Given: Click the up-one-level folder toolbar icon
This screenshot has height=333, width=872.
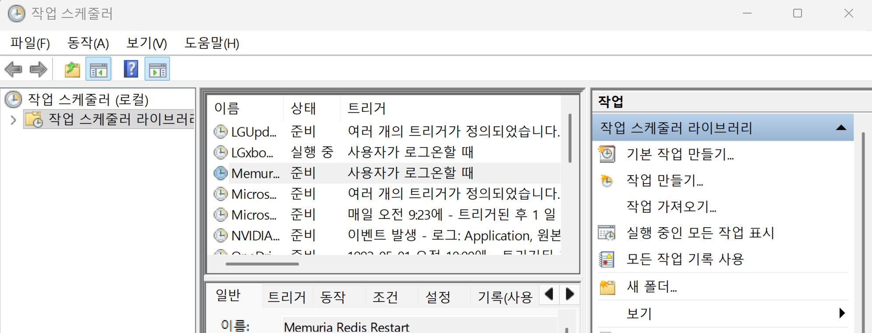Looking at the screenshot, I should [72, 69].
